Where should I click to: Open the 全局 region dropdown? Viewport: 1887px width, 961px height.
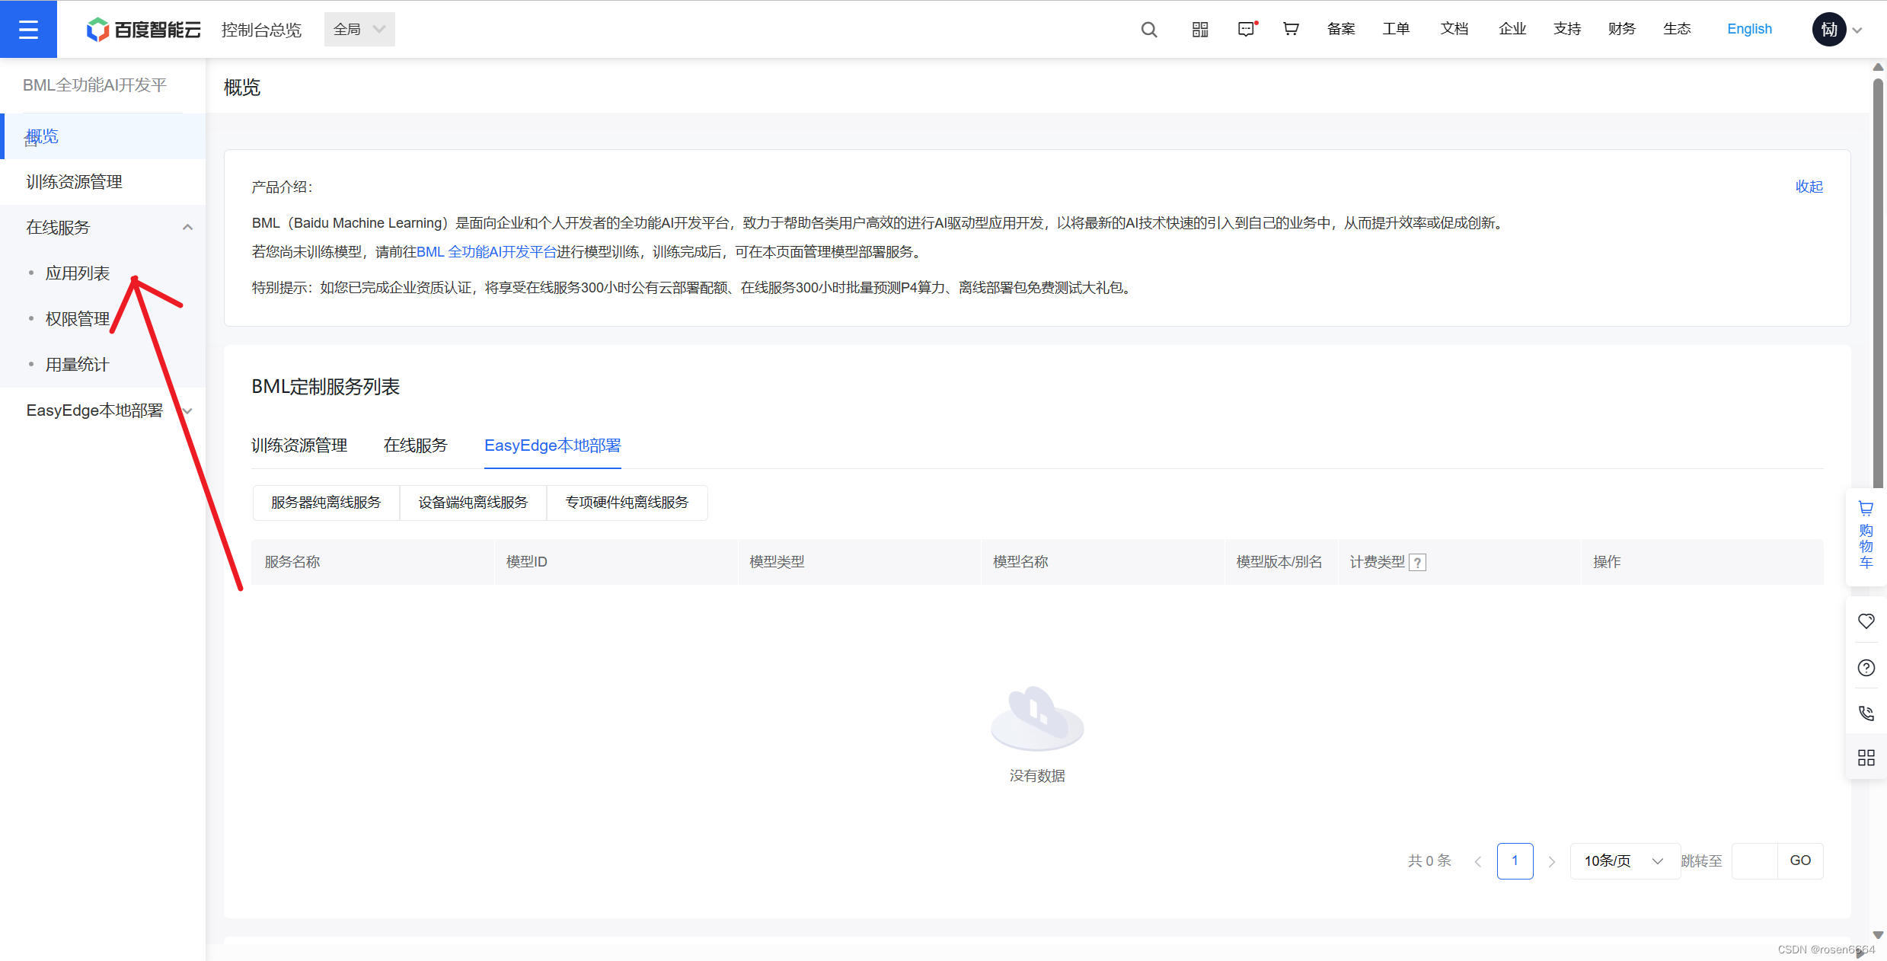358,29
